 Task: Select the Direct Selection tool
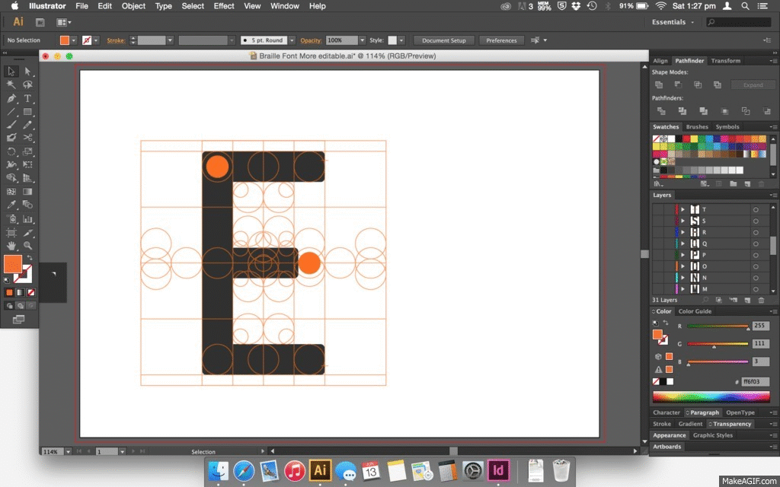click(28, 71)
